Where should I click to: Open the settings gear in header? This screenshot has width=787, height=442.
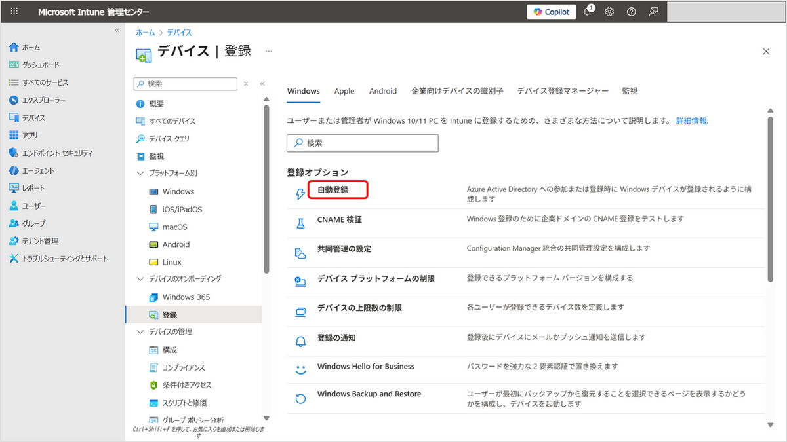[x=609, y=12]
